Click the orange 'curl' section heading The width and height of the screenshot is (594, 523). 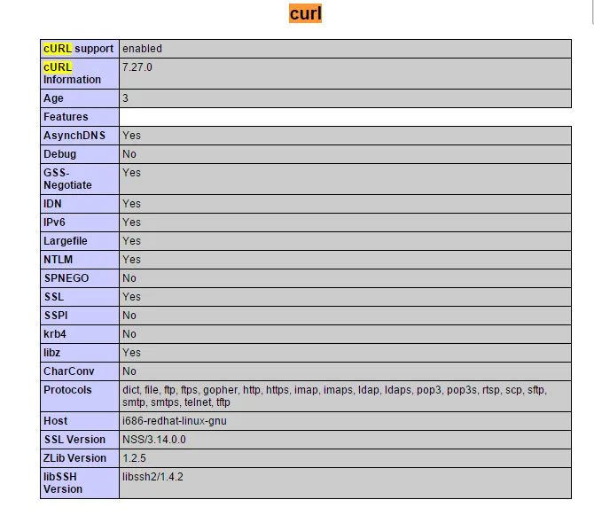(305, 13)
